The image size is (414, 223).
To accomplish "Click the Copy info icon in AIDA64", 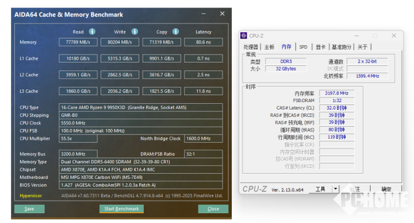I will [x=175, y=32].
